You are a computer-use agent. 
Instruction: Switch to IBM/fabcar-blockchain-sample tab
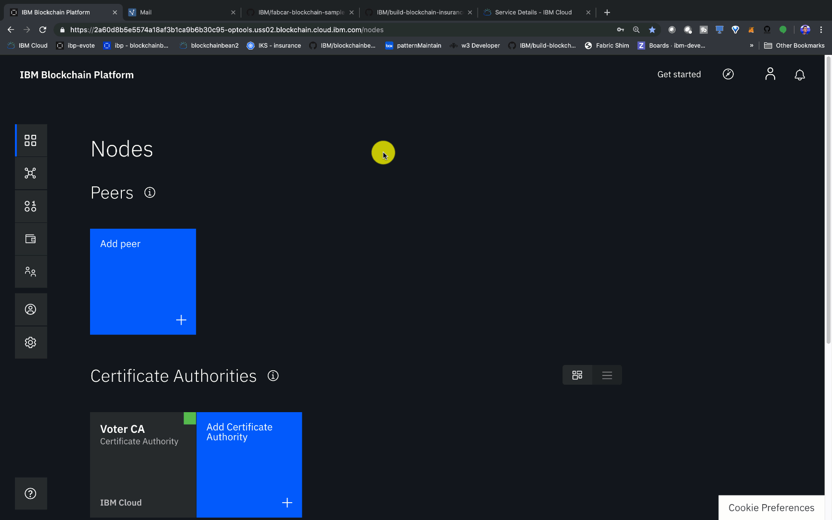[x=300, y=13]
